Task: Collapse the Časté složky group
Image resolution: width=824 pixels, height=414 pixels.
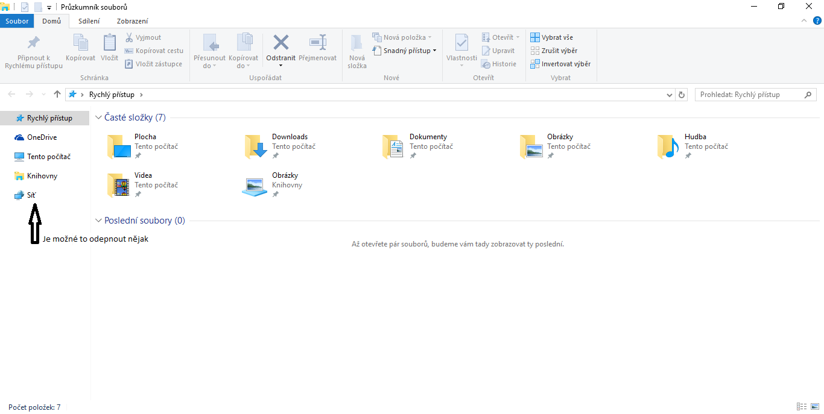Action: pyautogui.click(x=98, y=118)
